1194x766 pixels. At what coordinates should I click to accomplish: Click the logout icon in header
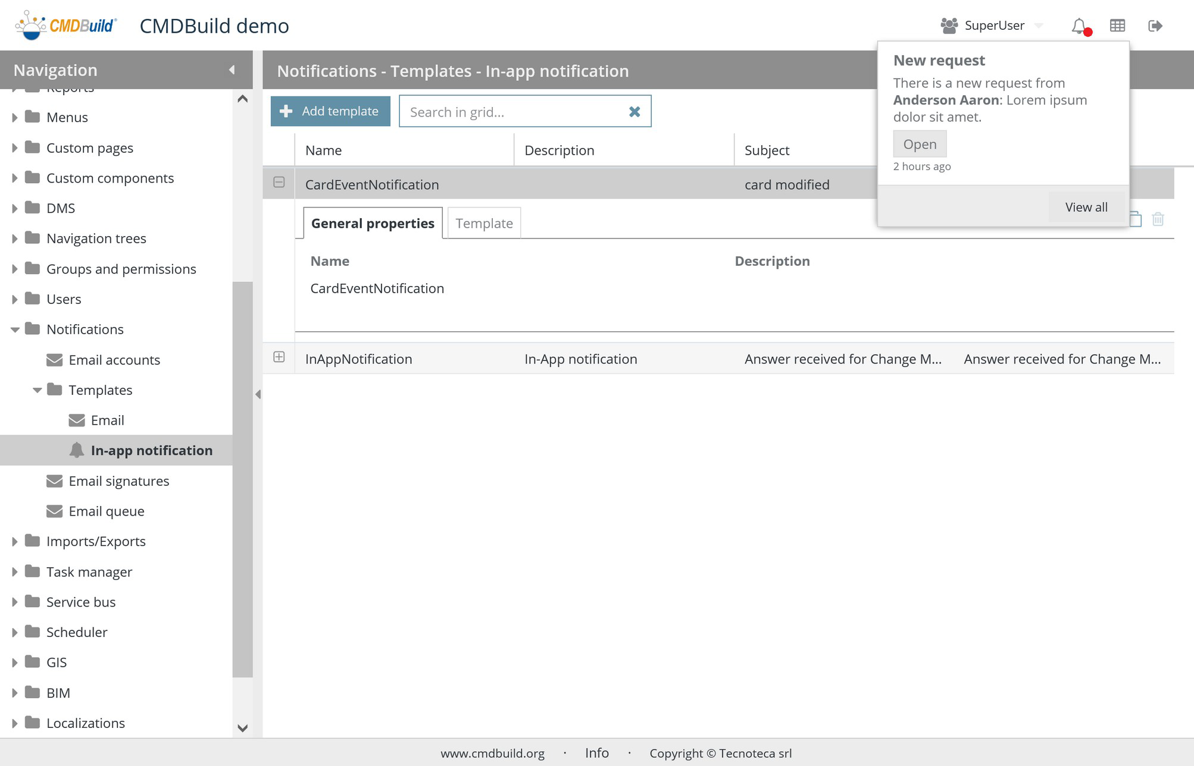point(1155,26)
